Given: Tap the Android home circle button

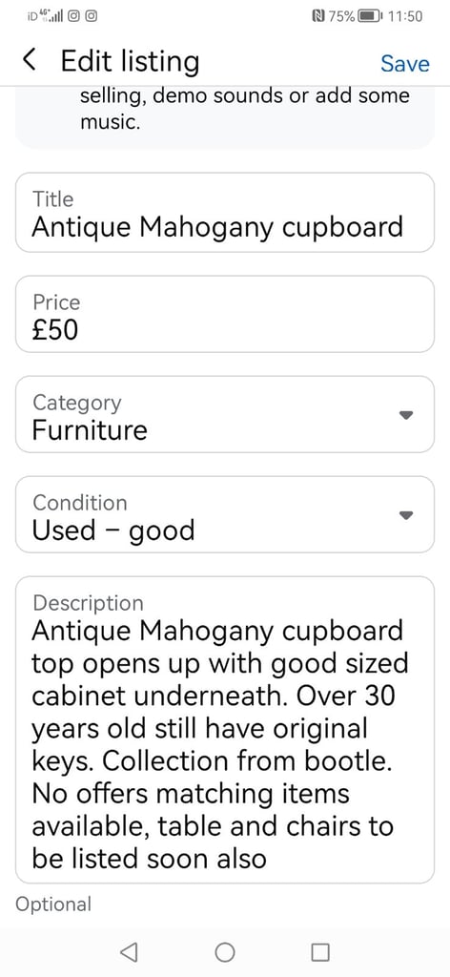Looking at the screenshot, I should coord(225,951).
